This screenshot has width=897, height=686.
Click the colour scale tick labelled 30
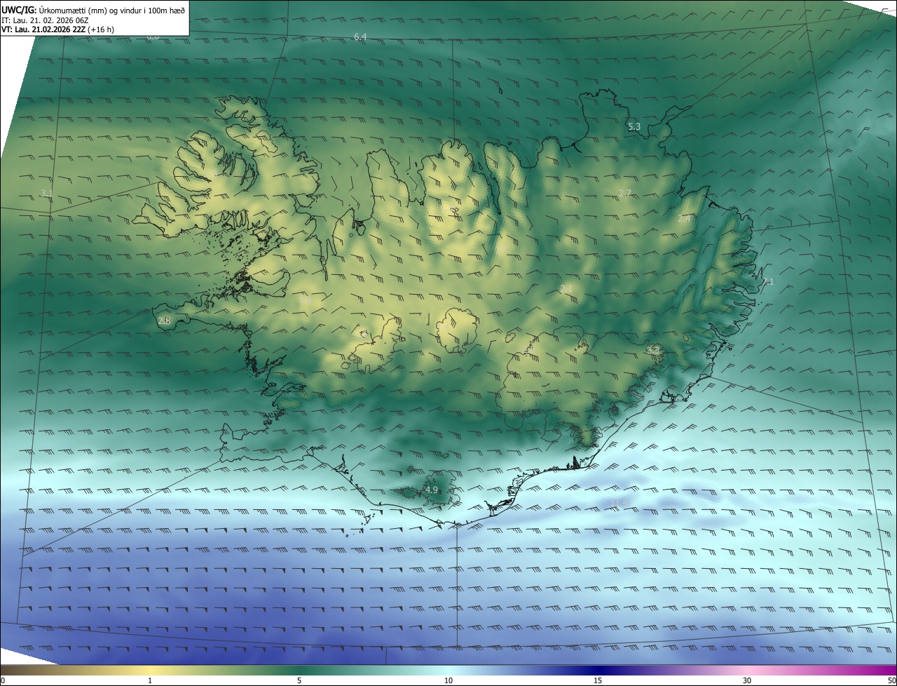tap(747, 680)
